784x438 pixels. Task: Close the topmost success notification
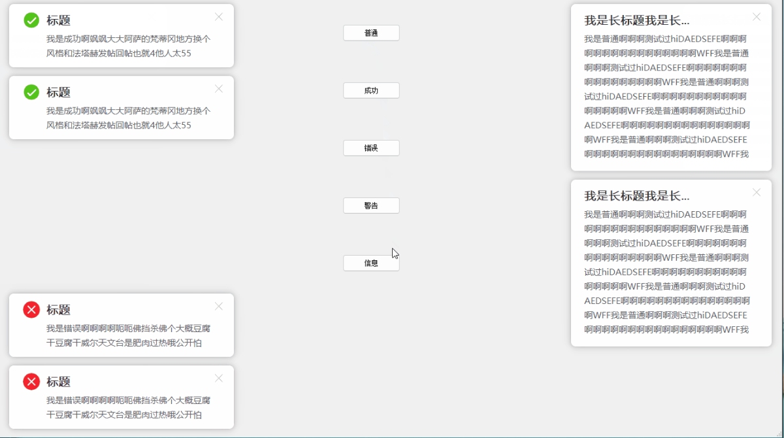click(219, 17)
